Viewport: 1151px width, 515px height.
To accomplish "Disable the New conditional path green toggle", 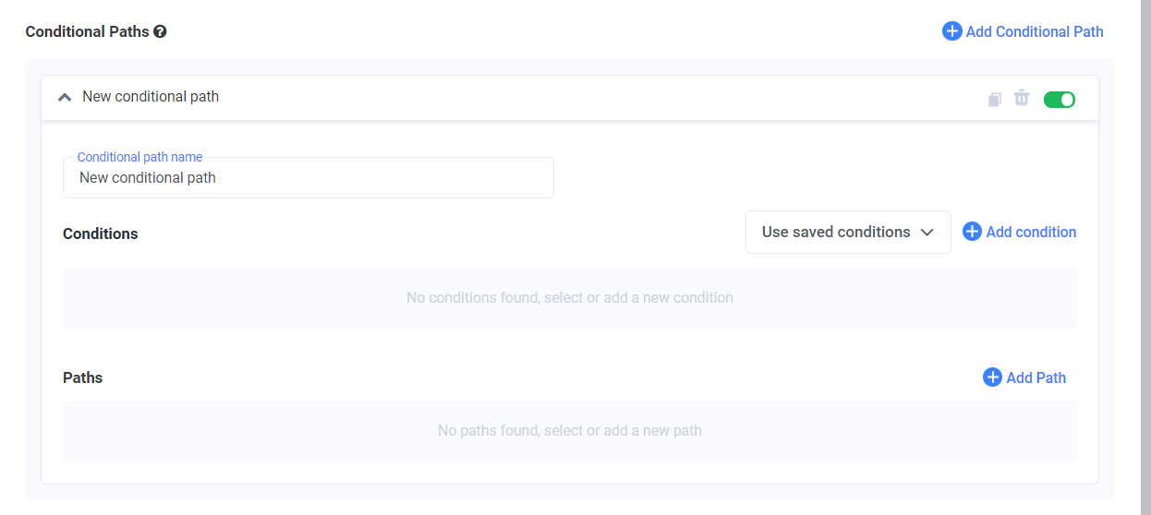I will [x=1059, y=99].
